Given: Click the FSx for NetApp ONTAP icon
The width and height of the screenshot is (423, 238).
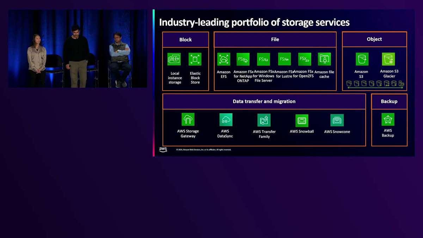Looking at the screenshot, I should click(243, 59).
